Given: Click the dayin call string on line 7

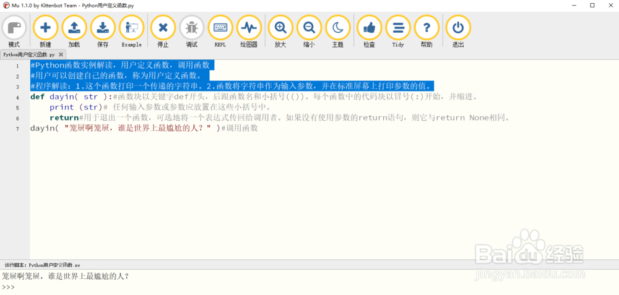Looking at the screenshot, I should [x=138, y=128].
